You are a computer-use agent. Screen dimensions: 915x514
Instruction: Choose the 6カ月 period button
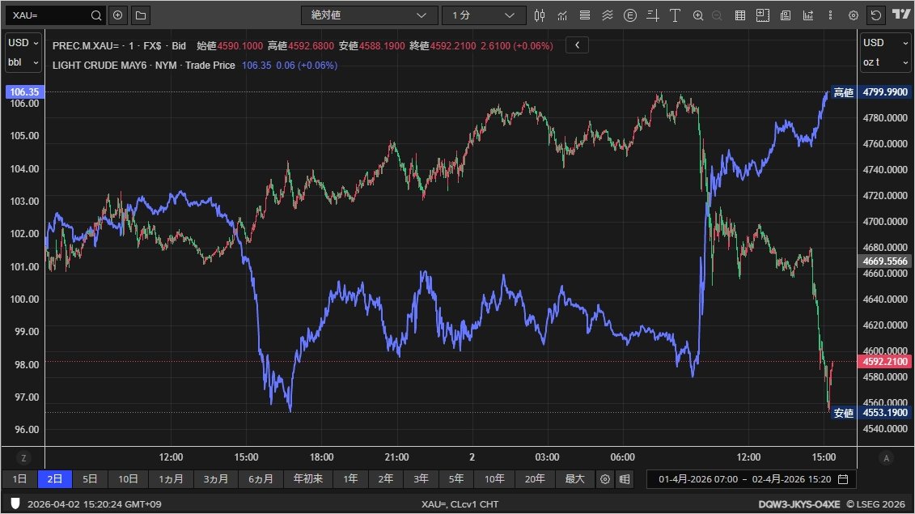click(x=261, y=479)
